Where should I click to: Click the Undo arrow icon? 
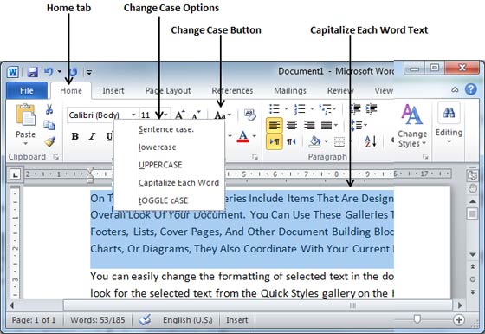[48, 72]
